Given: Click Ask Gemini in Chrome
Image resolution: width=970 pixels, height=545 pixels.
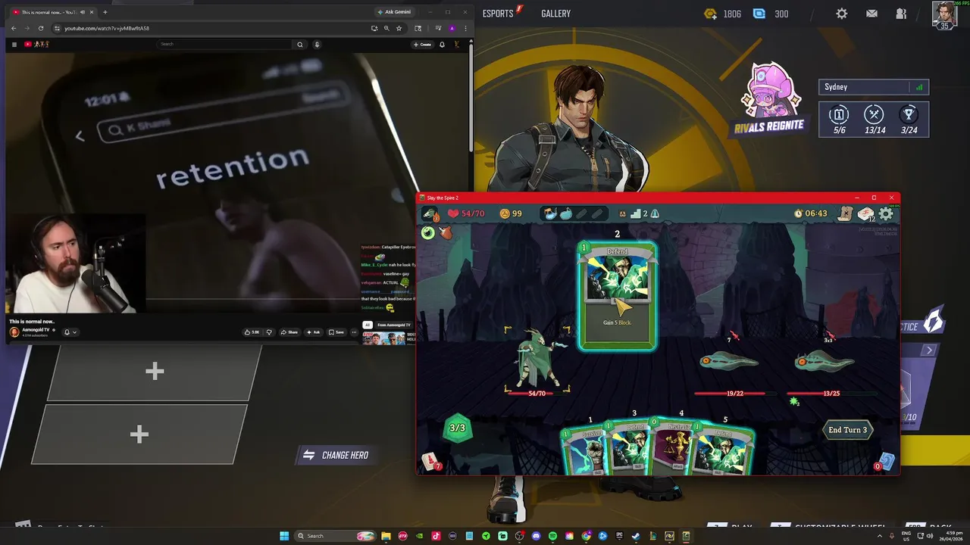Looking at the screenshot, I should tap(394, 12).
